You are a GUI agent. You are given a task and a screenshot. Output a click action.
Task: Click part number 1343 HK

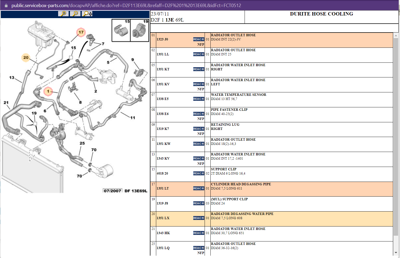(163, 233)
